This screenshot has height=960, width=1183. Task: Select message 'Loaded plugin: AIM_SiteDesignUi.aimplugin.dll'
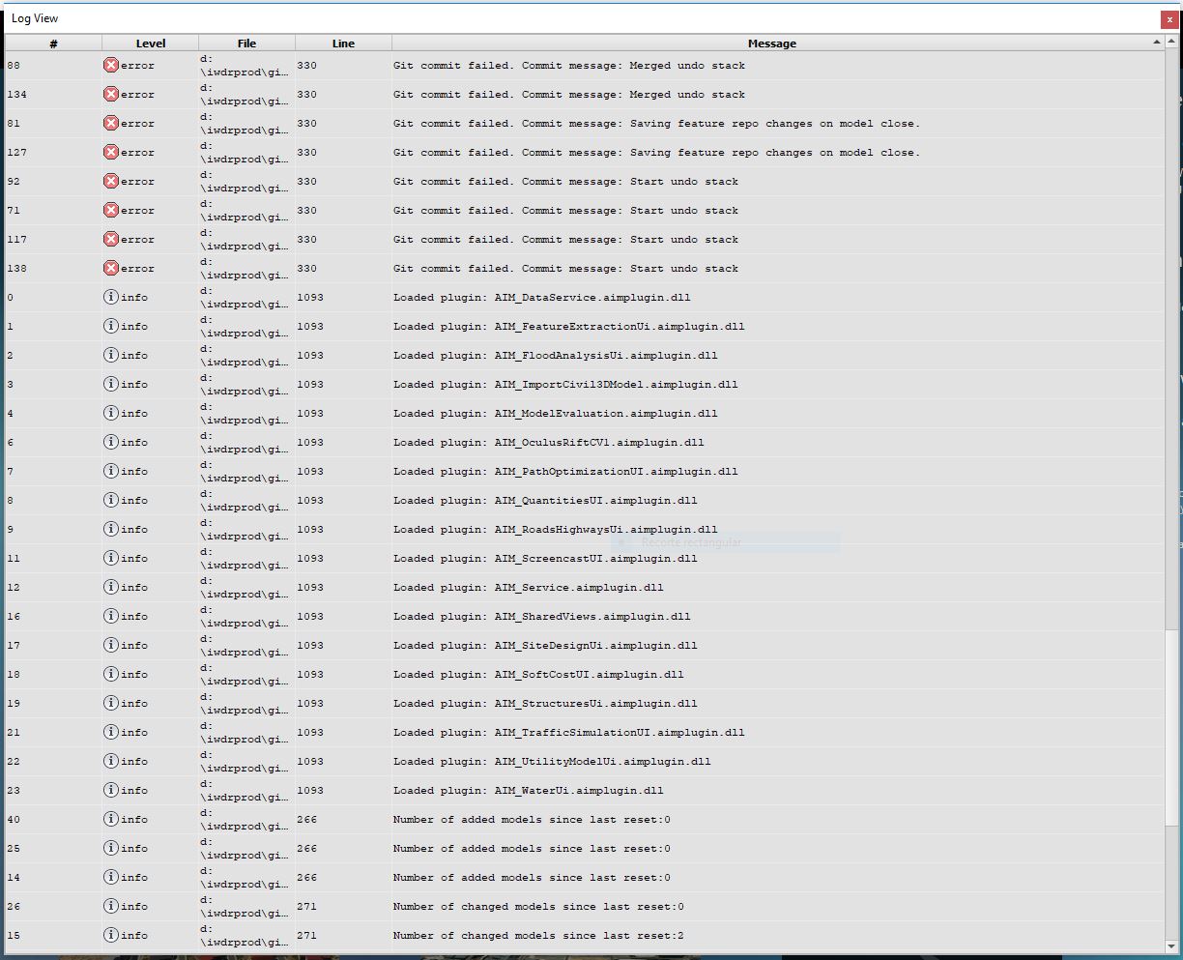point(545,645)
